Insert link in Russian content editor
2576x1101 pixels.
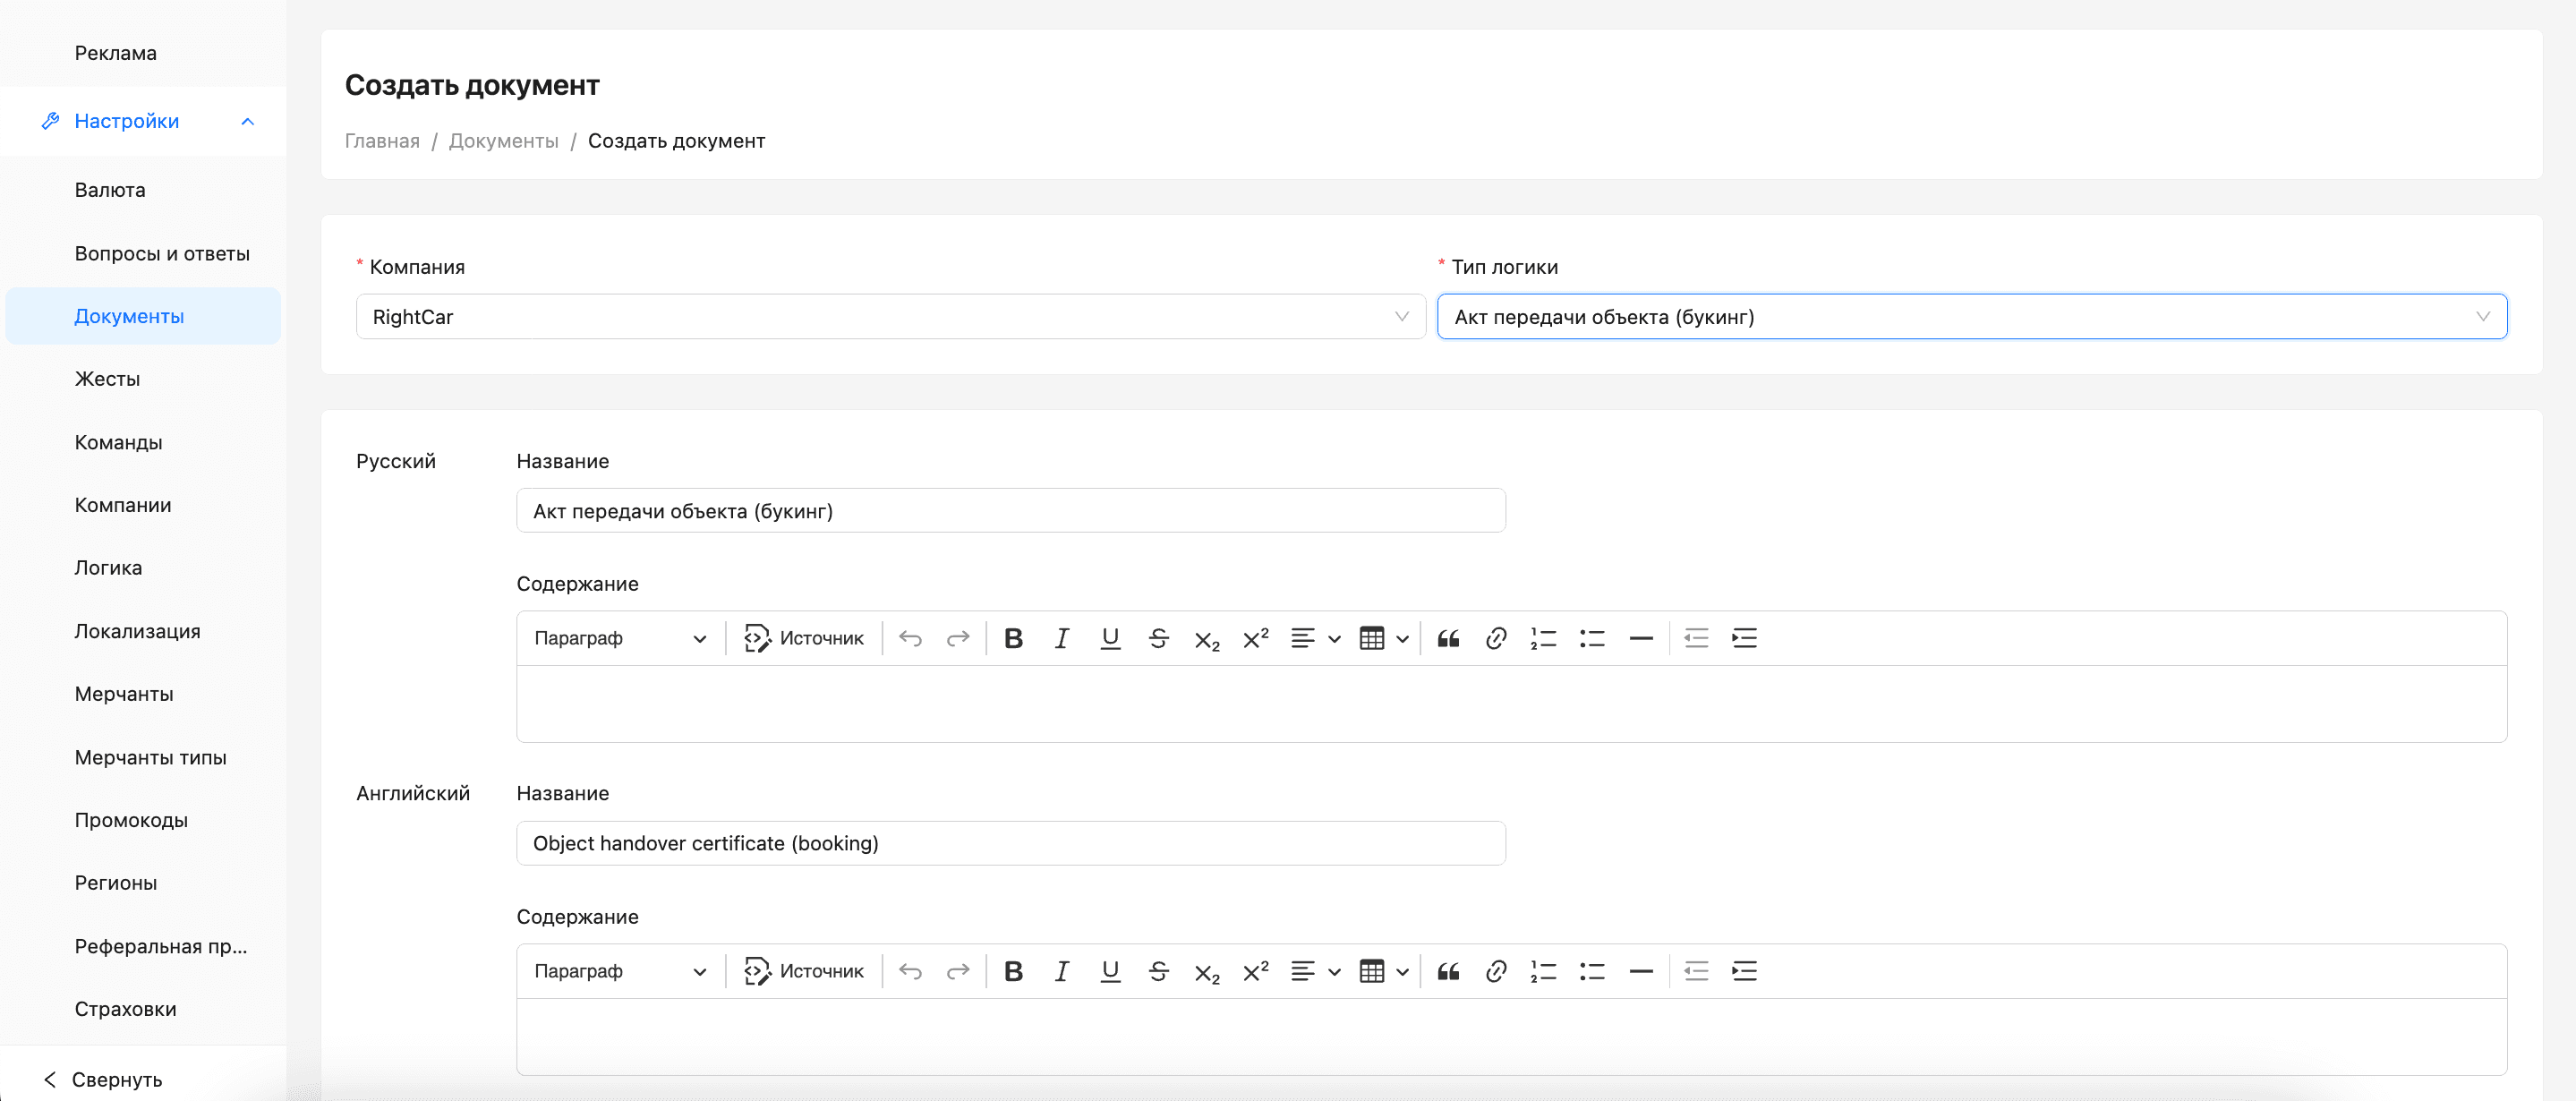tap(1495, 638)
